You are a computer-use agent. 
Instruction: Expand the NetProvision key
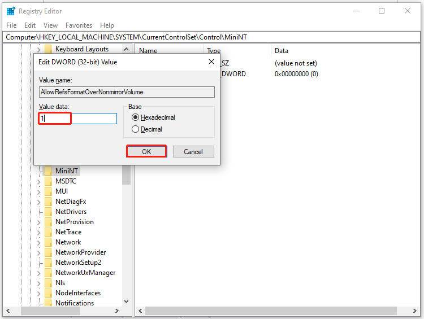point(38,222)
